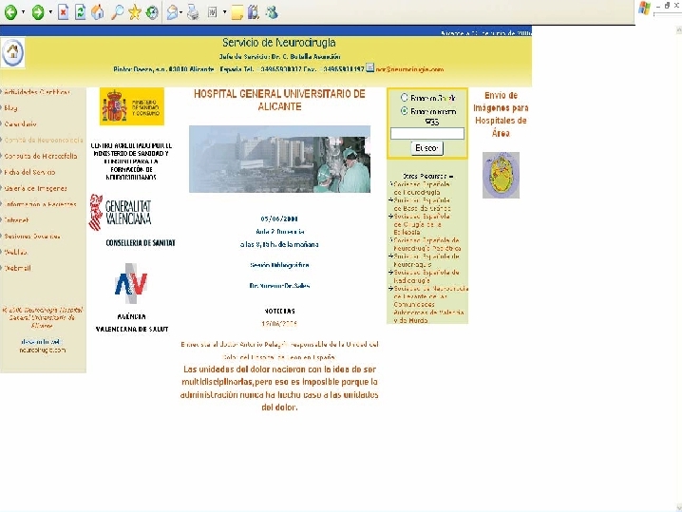This screenshot has width=682, height=512.
Task: Click the Ministerio de Sanidad y Consumo logo
Action: 132,106
